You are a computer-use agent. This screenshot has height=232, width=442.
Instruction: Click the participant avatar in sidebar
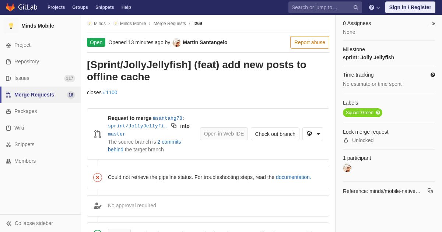[347, 168]
